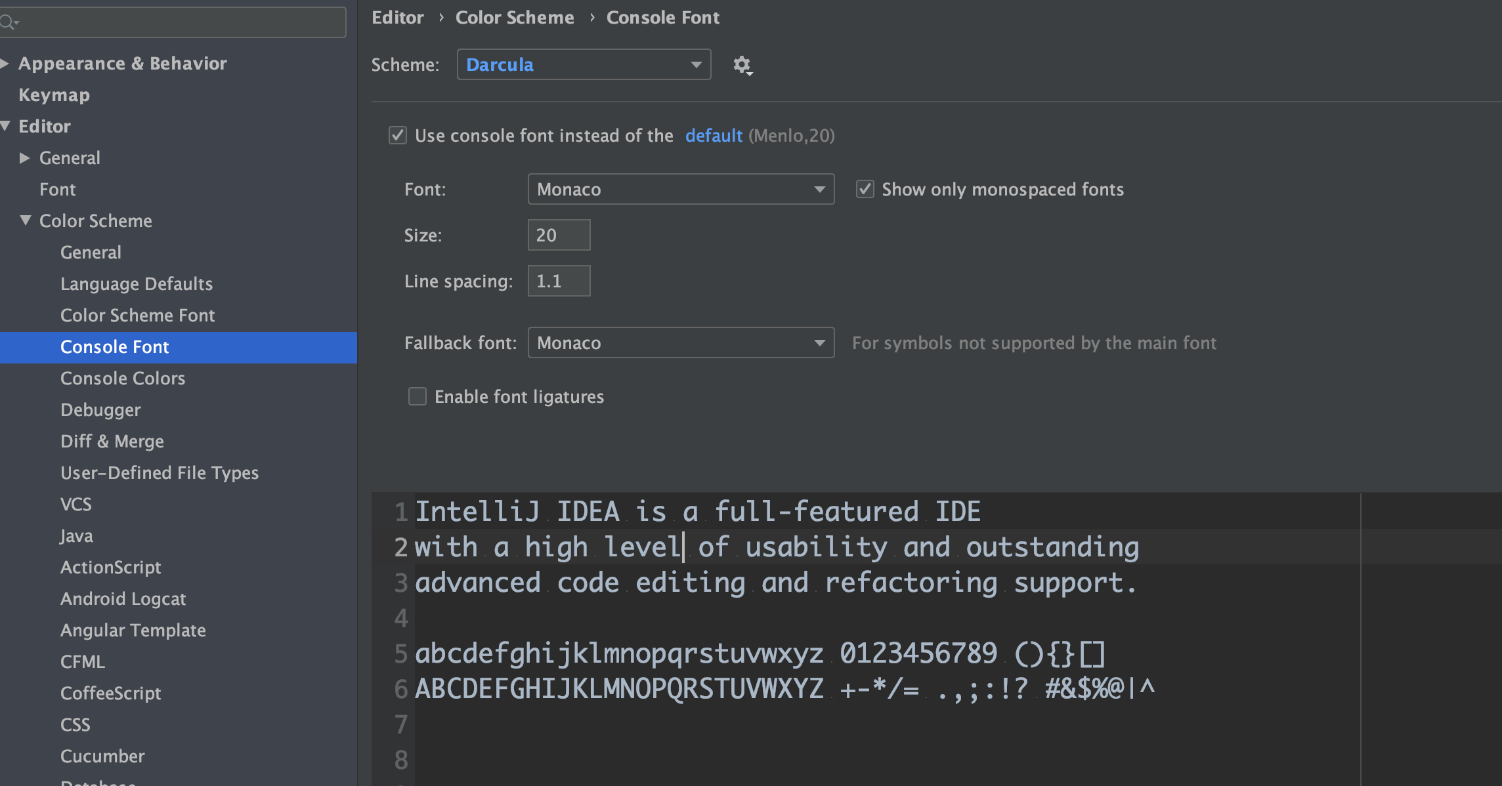Expand the Appearance & Behavior section
Viewport: 1502px width, 786px height.
click(x=5, y=62)
